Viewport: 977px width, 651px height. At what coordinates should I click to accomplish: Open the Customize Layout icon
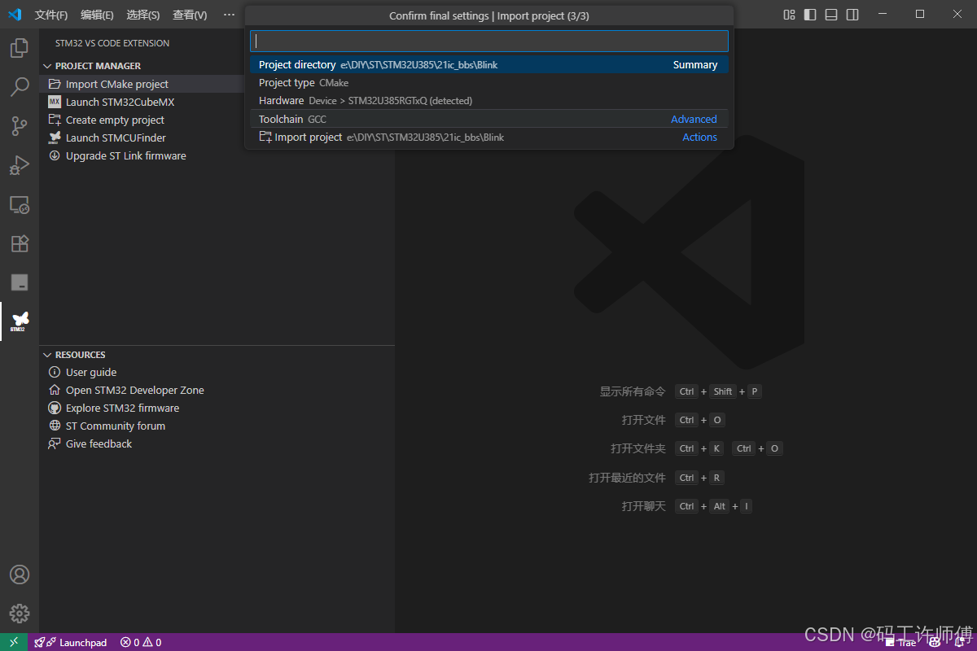coord(789,15)
